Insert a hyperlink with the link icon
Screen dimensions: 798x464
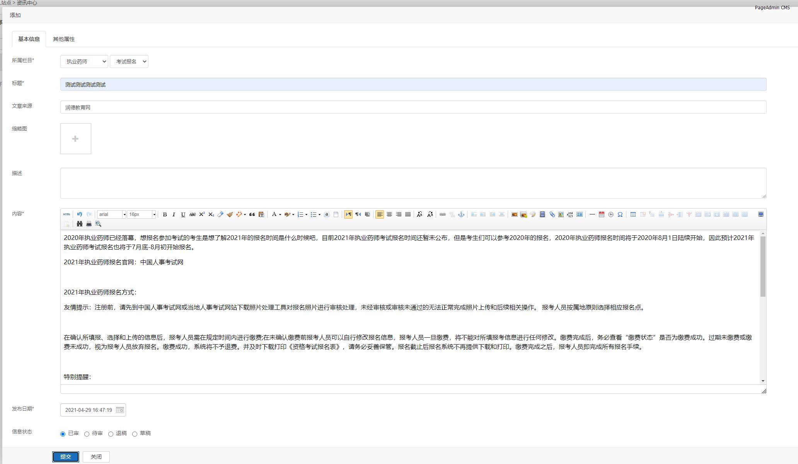point(443,214)
